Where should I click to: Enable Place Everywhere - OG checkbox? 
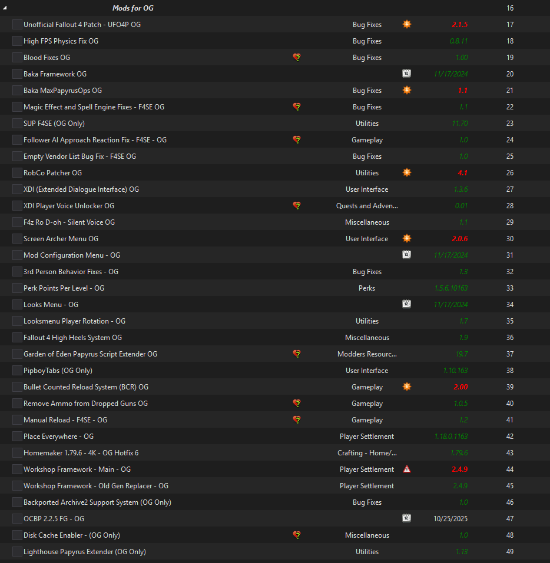point(17,437)
